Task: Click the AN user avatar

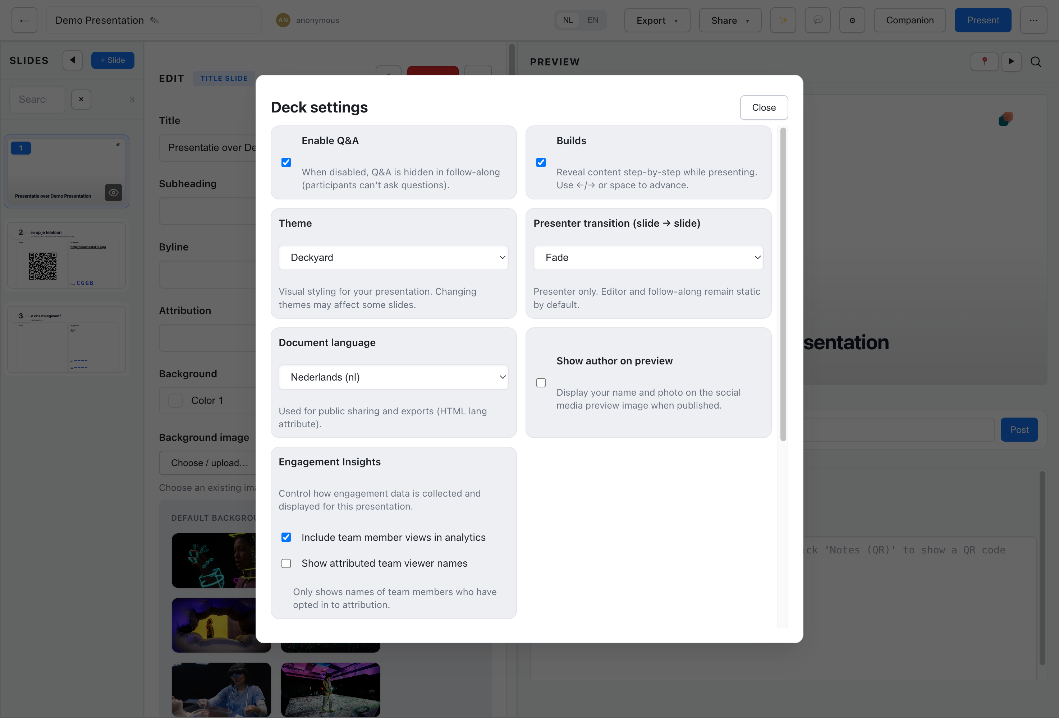Action: coord(283,20)
